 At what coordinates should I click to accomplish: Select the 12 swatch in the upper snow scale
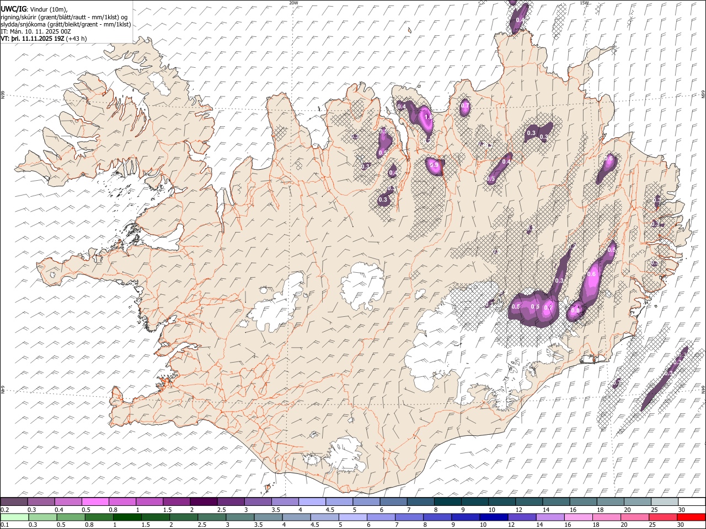click(x=528, y=501)
